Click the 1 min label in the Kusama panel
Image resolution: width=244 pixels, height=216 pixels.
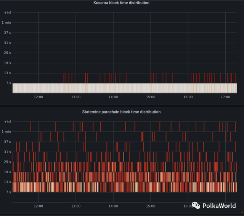click(6, 22)
